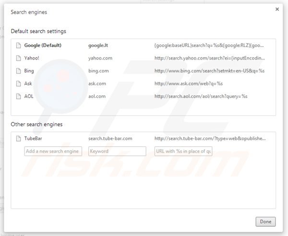288x236 pixels.
Task: Click the page icon next to Google (Default)
Action: click(x=18, y=45)
